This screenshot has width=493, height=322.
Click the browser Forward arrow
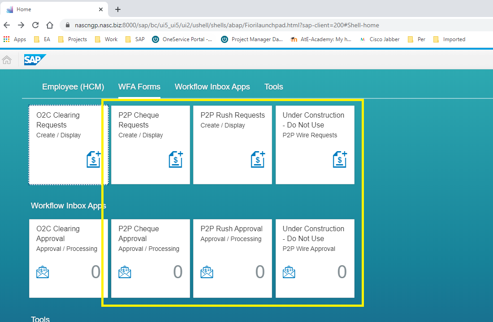(x=21, y=25)
